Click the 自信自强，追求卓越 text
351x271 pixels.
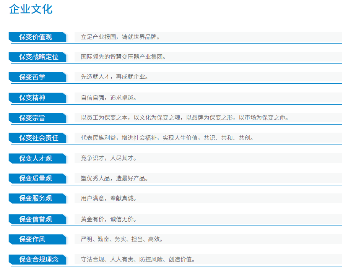pyautogui.click(x=109, y=97)
